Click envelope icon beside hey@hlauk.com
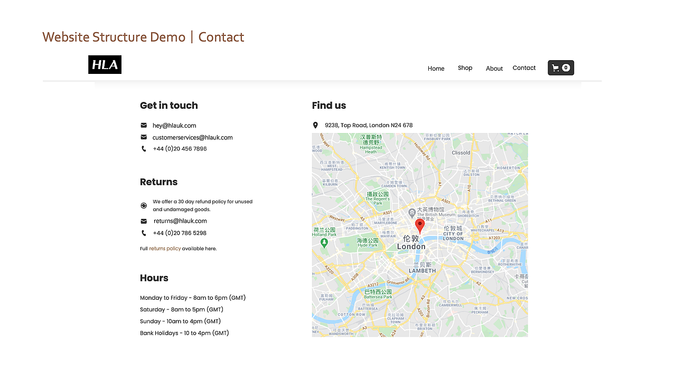The width and height of the screenshot is (676, 380). [x=144, y=125]
